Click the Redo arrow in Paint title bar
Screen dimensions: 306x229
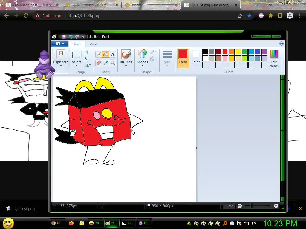pyautogui.click(x=77, y=37)
